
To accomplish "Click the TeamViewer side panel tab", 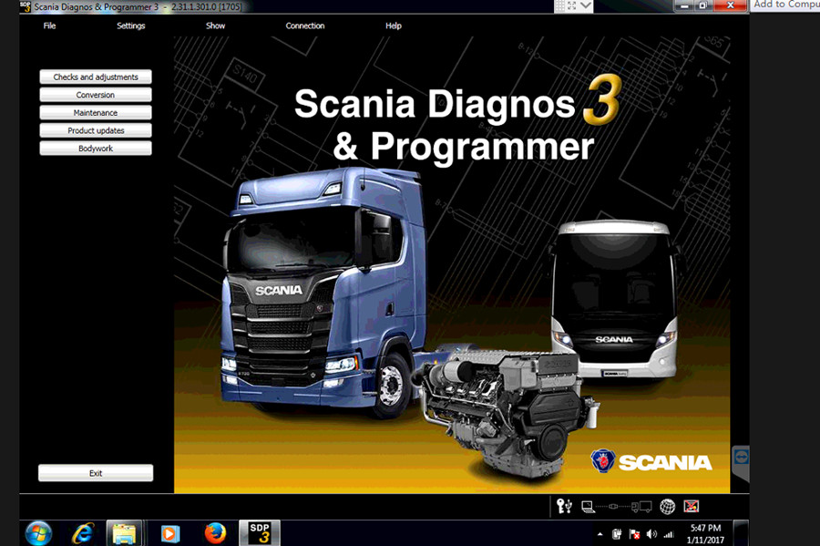I will pyautogui.click(x=741, y=462).
